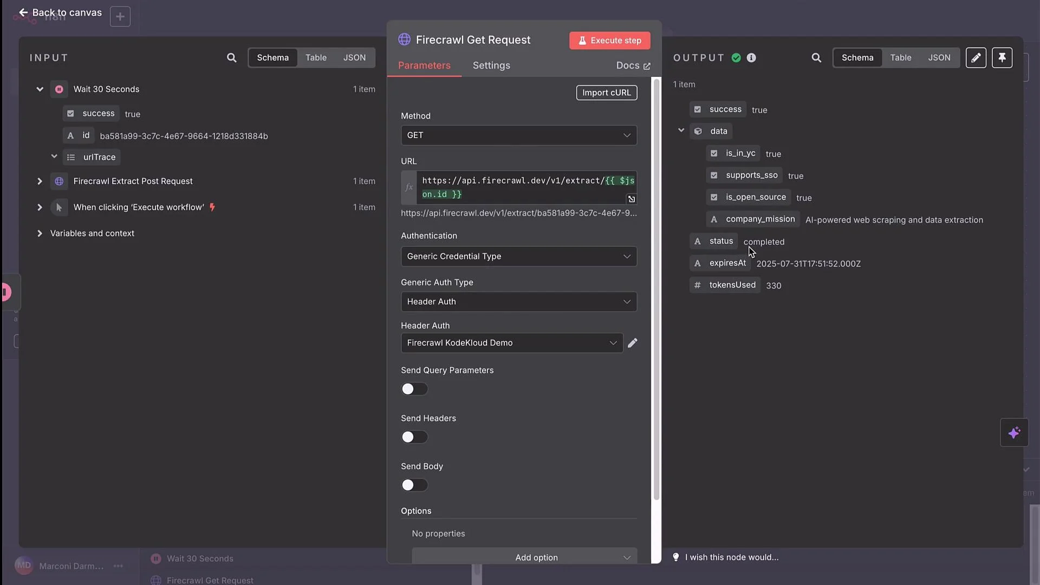
Task: Click the input panel search icon
Action: click(x=231, y=57)
